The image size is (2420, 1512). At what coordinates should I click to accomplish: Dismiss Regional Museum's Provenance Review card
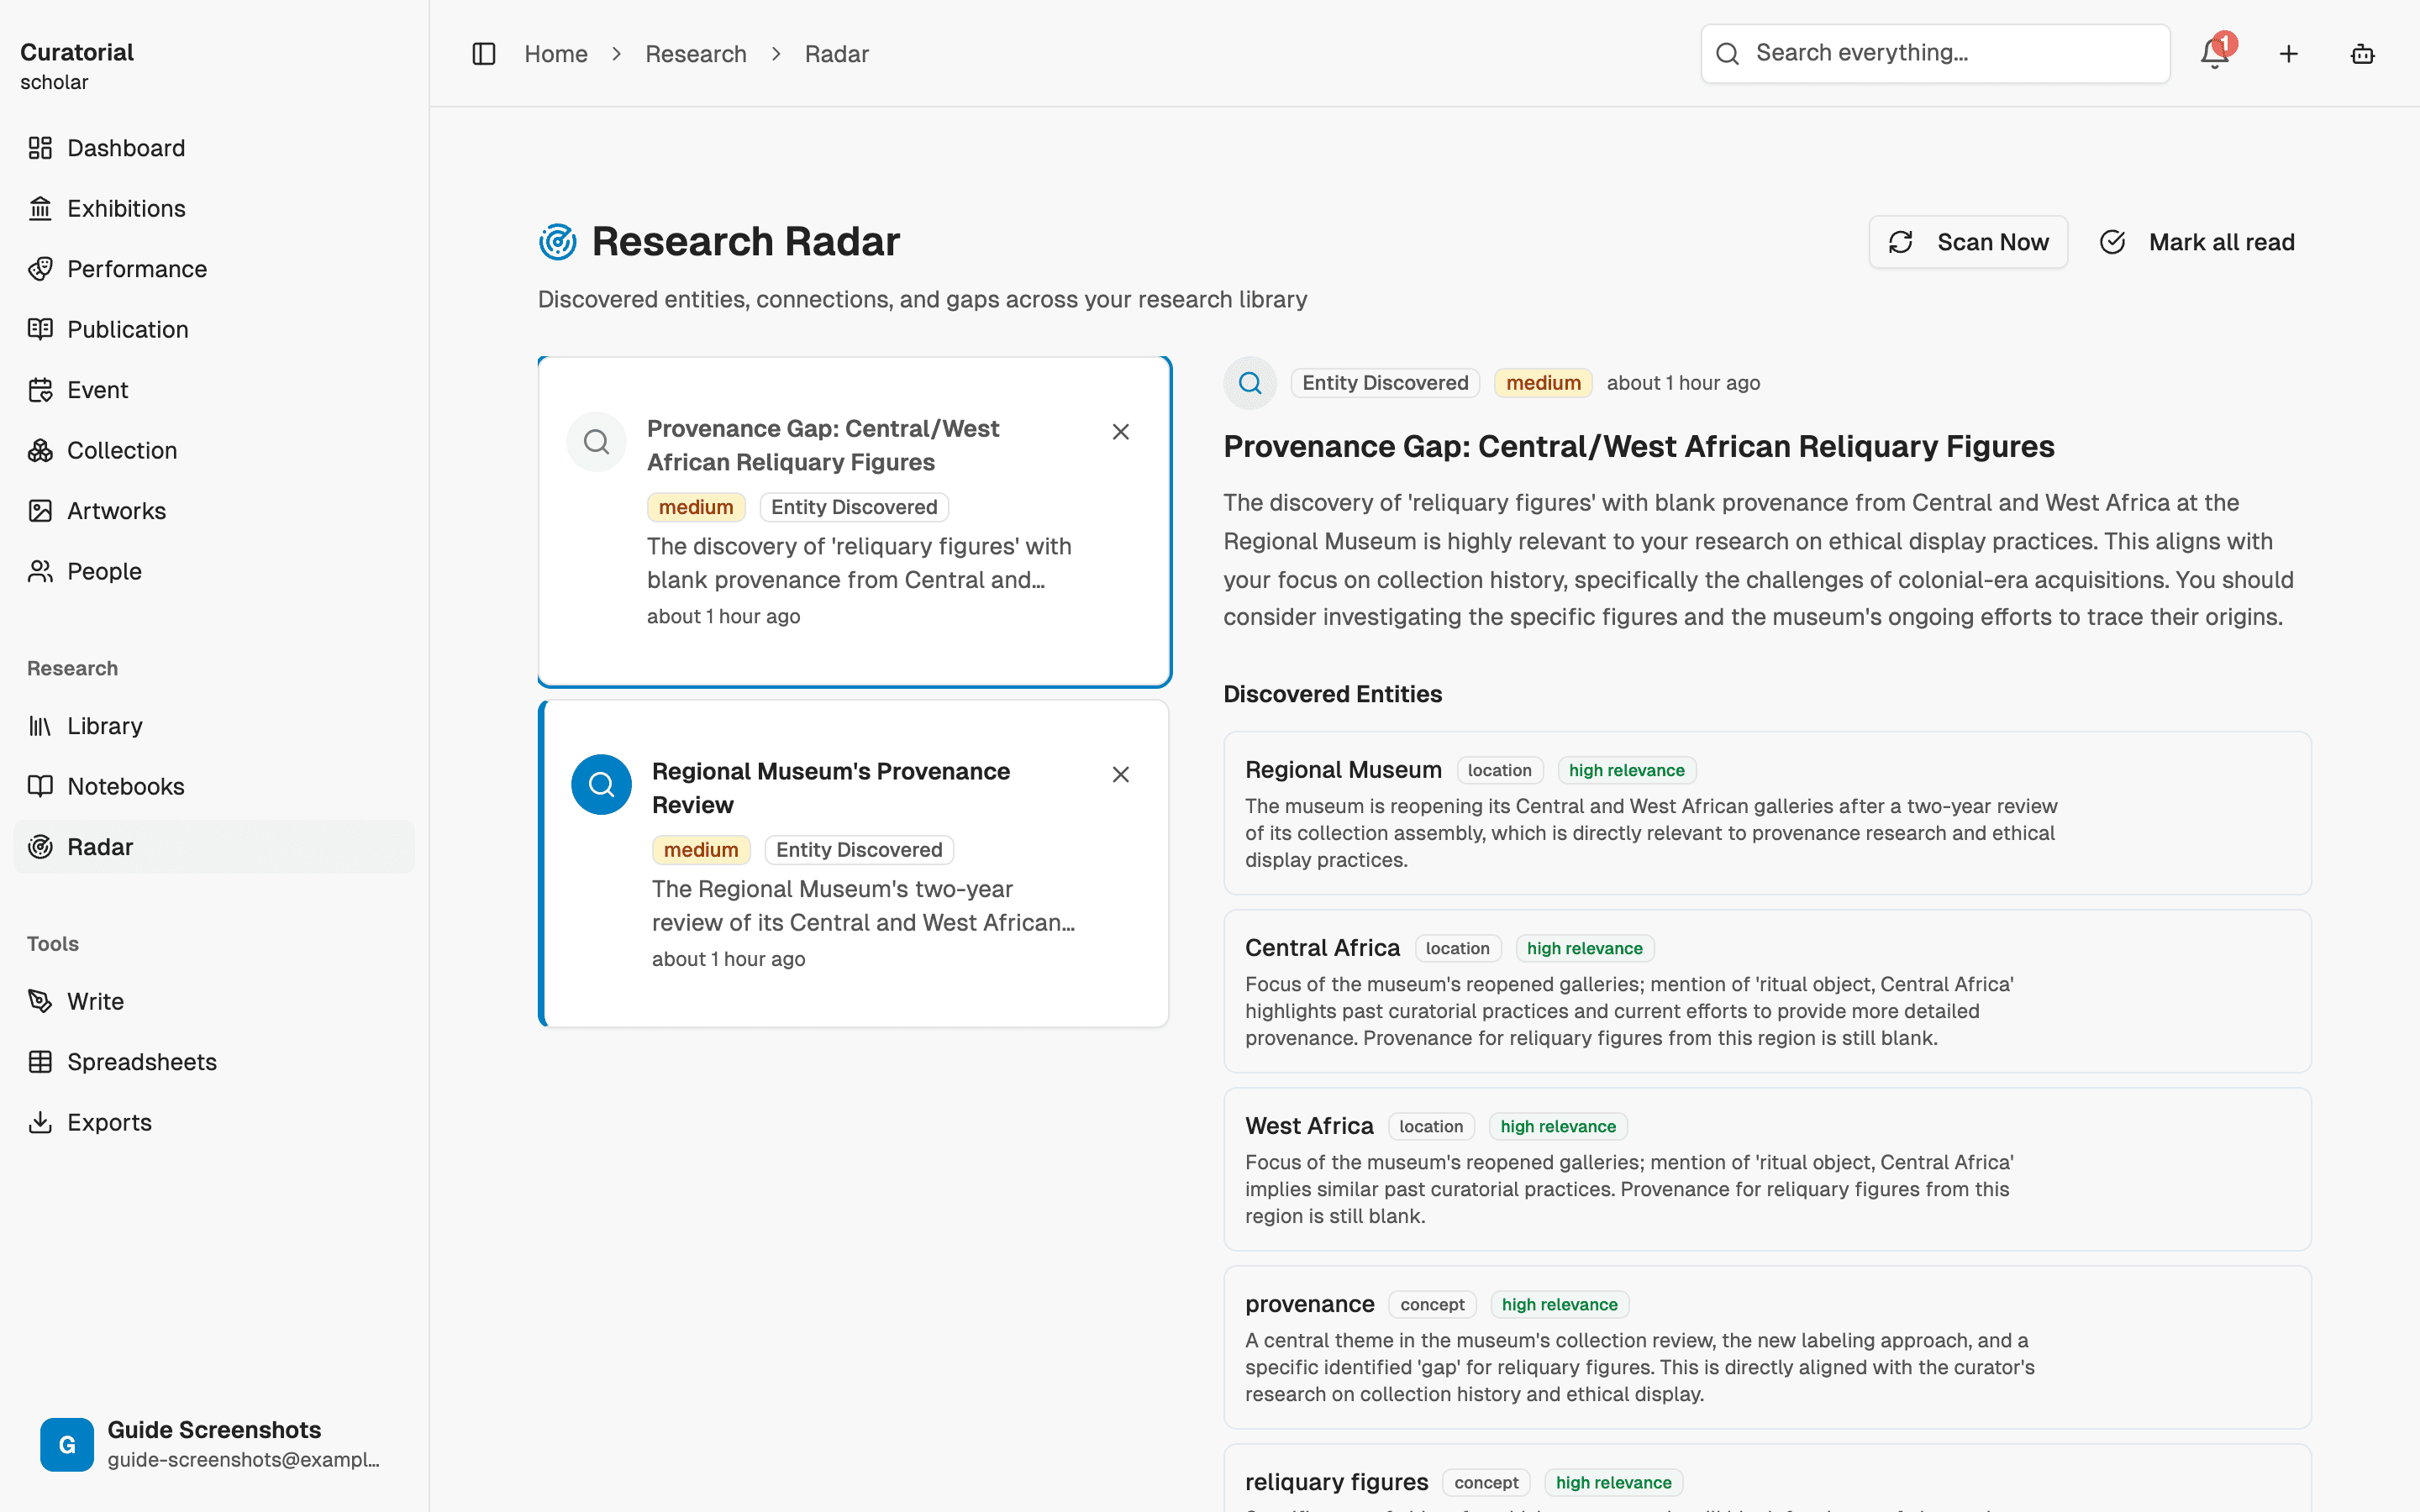(x=1121, y=775)
